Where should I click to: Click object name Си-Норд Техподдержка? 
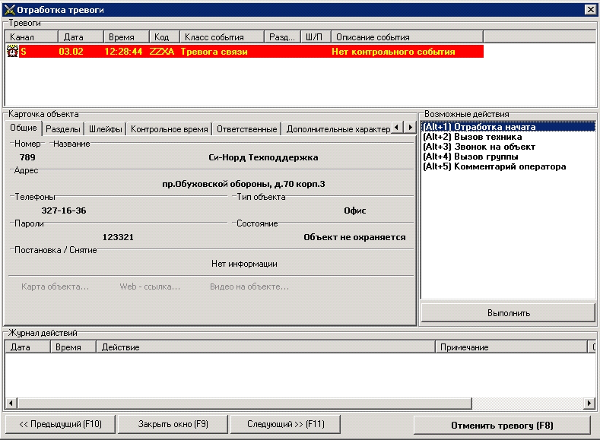coord(263,157)
